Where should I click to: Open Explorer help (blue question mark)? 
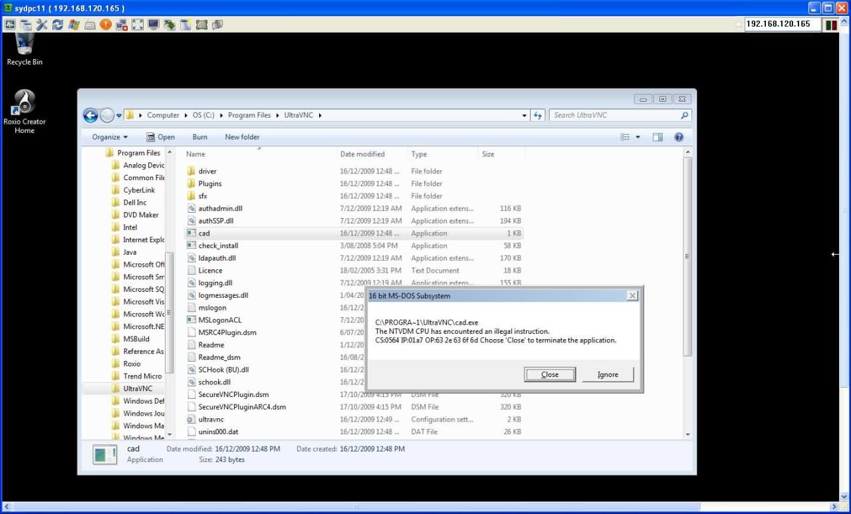click(679, 137)
